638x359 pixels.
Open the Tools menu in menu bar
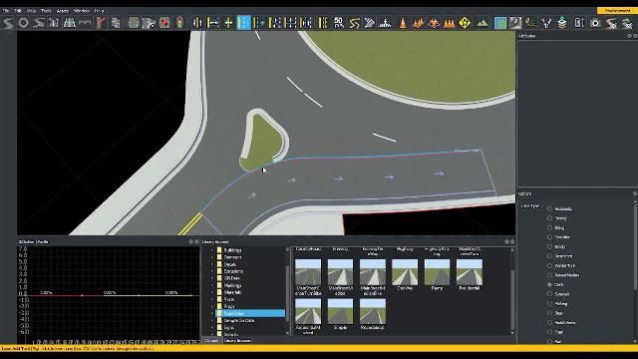46,11
